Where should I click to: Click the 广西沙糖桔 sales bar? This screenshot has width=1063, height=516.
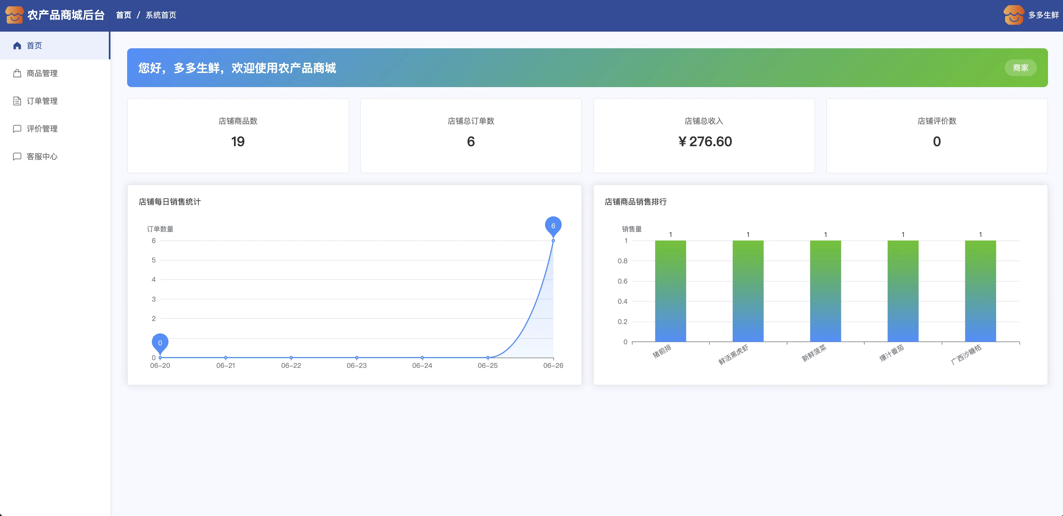click(x=980, y=291)
